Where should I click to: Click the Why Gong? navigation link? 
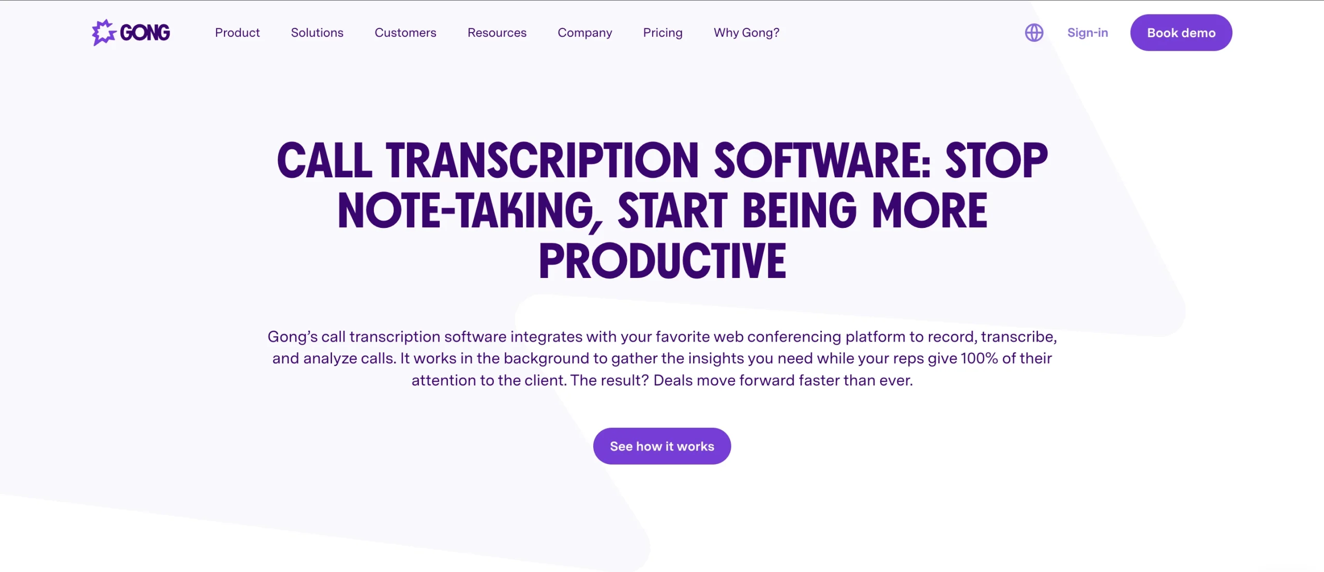click(746, 32)
